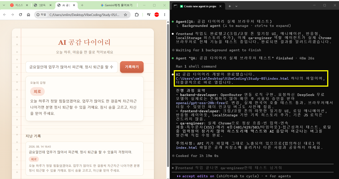Click the scroll up arrow of page
339x179 pixels.
pyautogui.click(x=168, y=22)
